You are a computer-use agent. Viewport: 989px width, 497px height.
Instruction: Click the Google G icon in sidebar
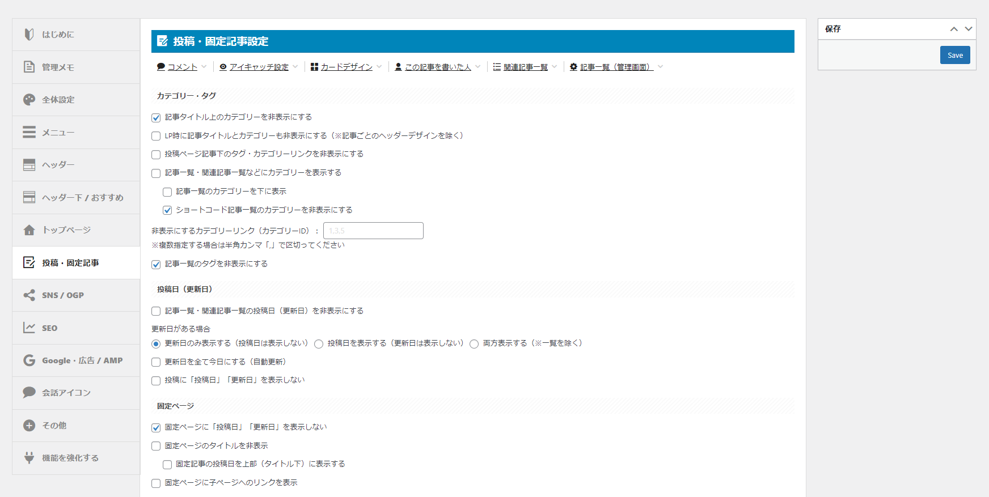(29, 360)
